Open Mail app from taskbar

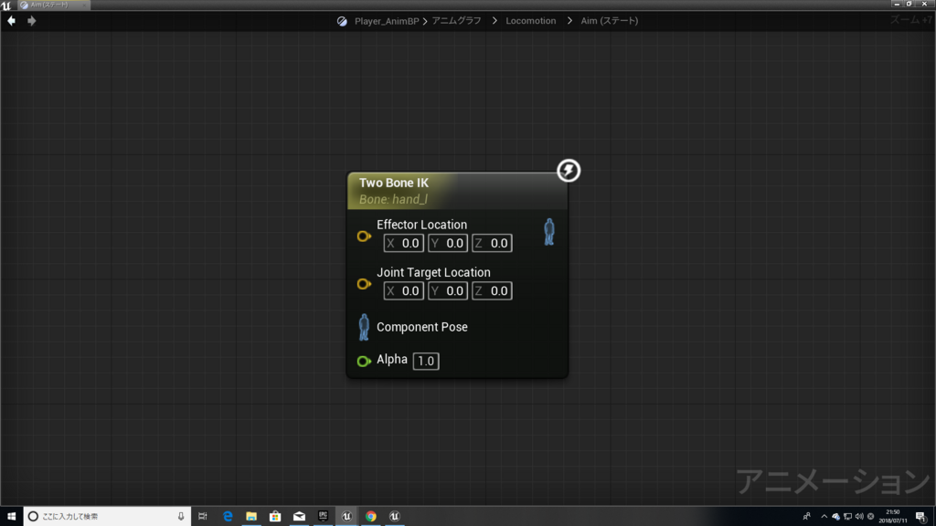[299, 516]
